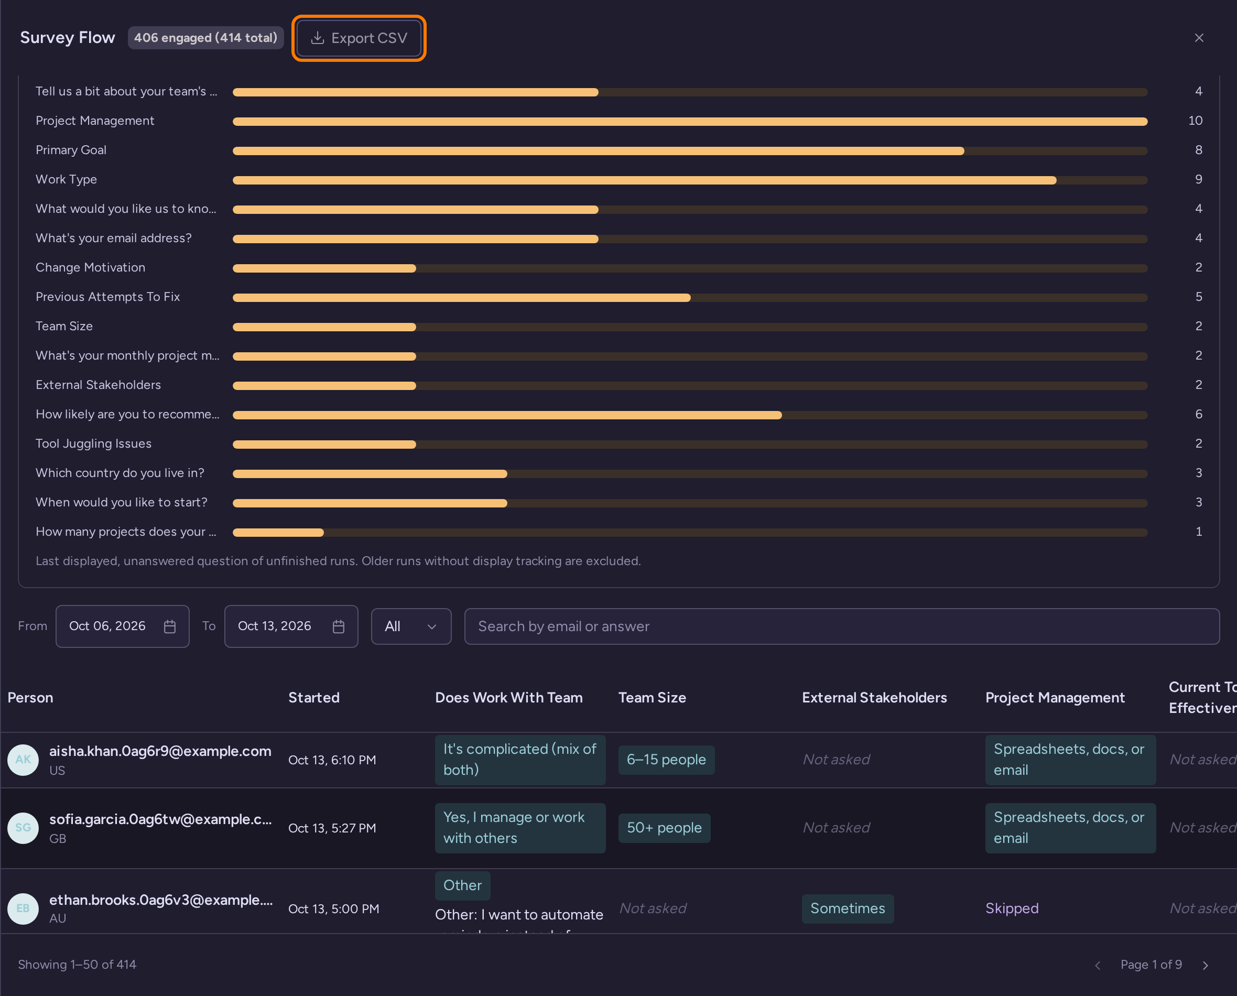This screenshot has height=996, width=1237.
Task: Click the Other answer tag
Action: (x=462, y=885)
